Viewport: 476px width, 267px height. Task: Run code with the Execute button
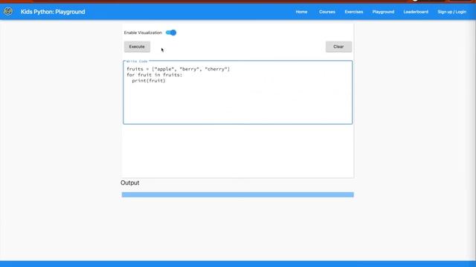pyautogui.click(x=137, y=47)
